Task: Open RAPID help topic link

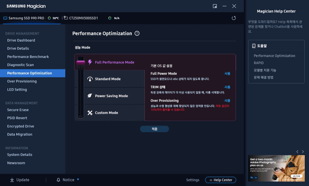Action: point(258,63)
